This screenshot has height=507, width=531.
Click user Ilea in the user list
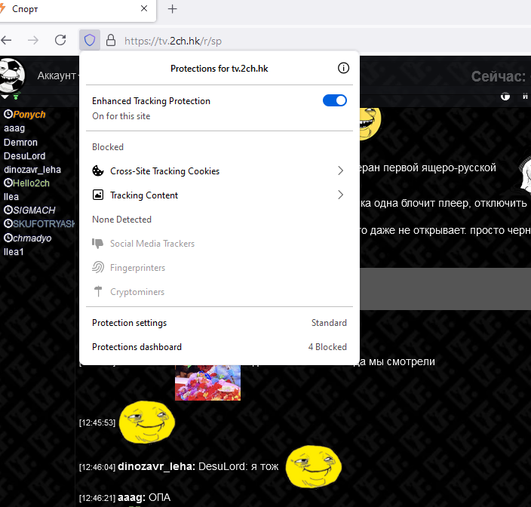(11, 197)
